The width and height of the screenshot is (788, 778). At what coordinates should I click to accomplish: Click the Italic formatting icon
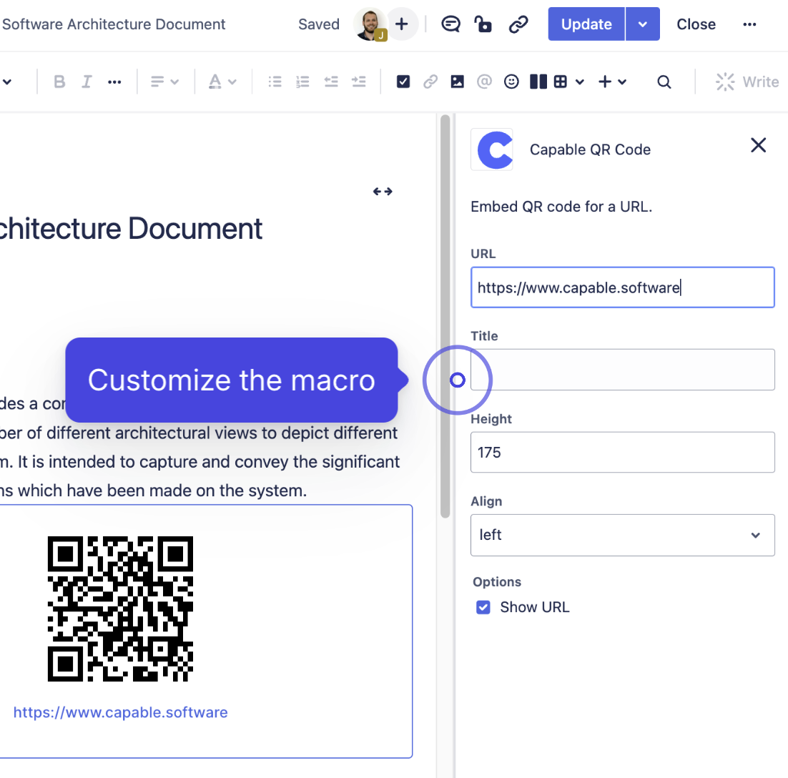tap(87, 82)
